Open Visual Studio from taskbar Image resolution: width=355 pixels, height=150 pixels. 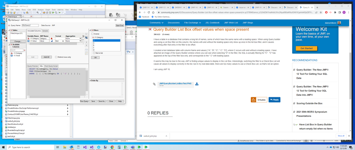[85, 147]
